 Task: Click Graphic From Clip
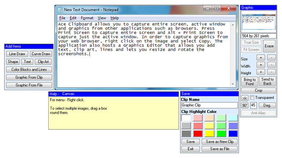click(29, 77)
